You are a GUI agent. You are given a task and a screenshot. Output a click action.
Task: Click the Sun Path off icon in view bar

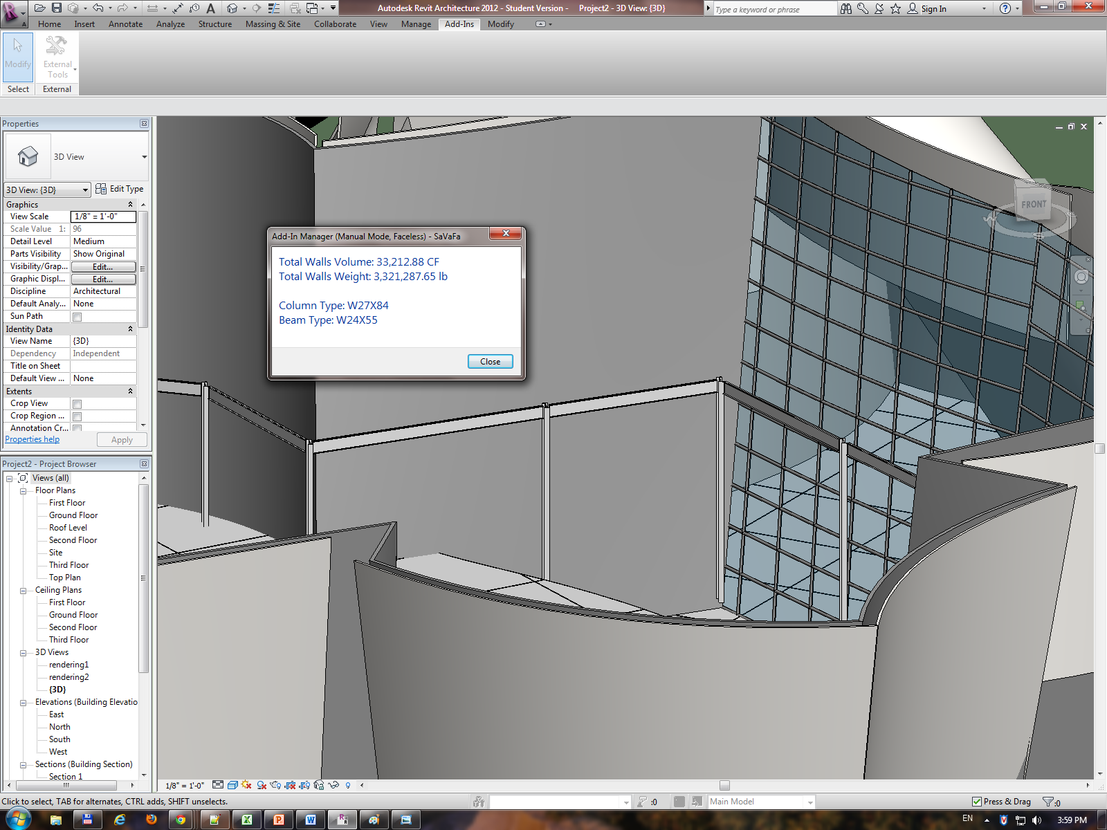[246, 785]
